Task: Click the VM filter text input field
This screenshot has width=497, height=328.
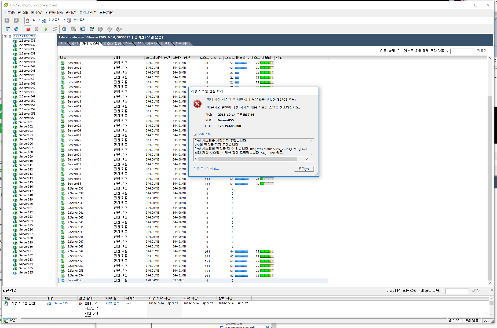Action: (x=462, y=51)
